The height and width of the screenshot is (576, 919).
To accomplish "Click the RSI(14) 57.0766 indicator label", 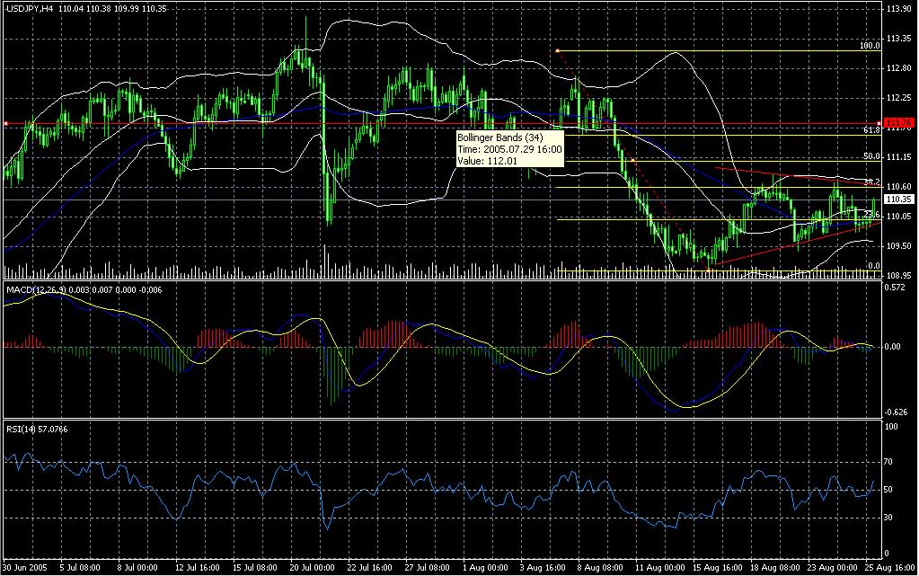I will [x=37, y=430].
